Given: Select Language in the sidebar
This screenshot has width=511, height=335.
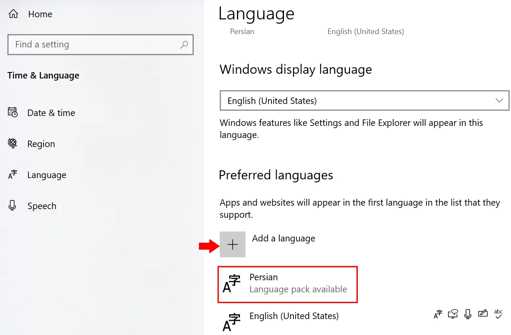Looking at the screenshot, I should pyautogui.click(x=47, y=175).
